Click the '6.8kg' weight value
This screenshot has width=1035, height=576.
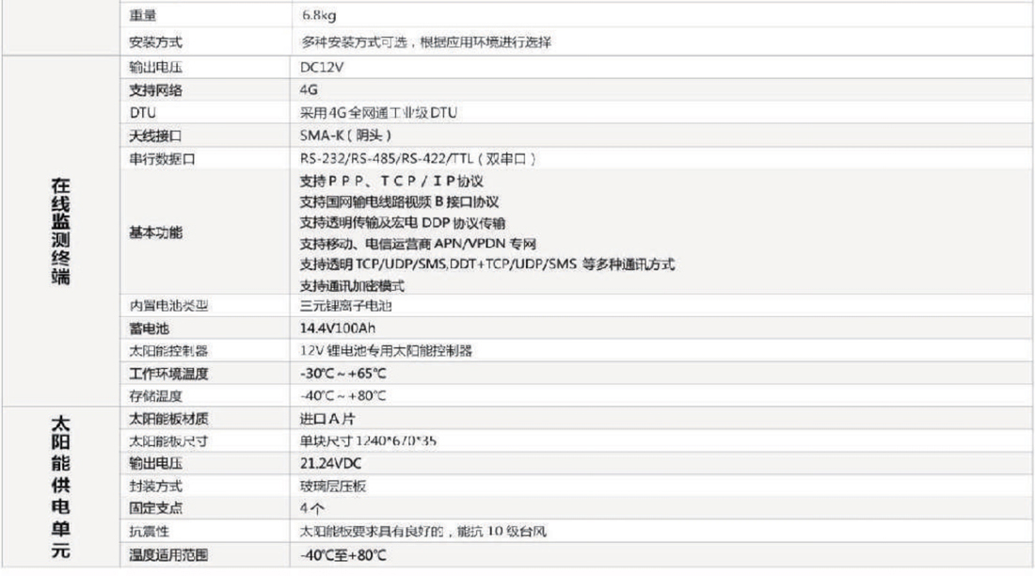click(319, 15)
